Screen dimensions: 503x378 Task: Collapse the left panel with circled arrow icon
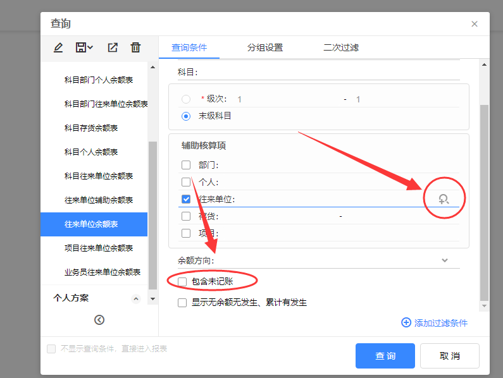[99, 320]
